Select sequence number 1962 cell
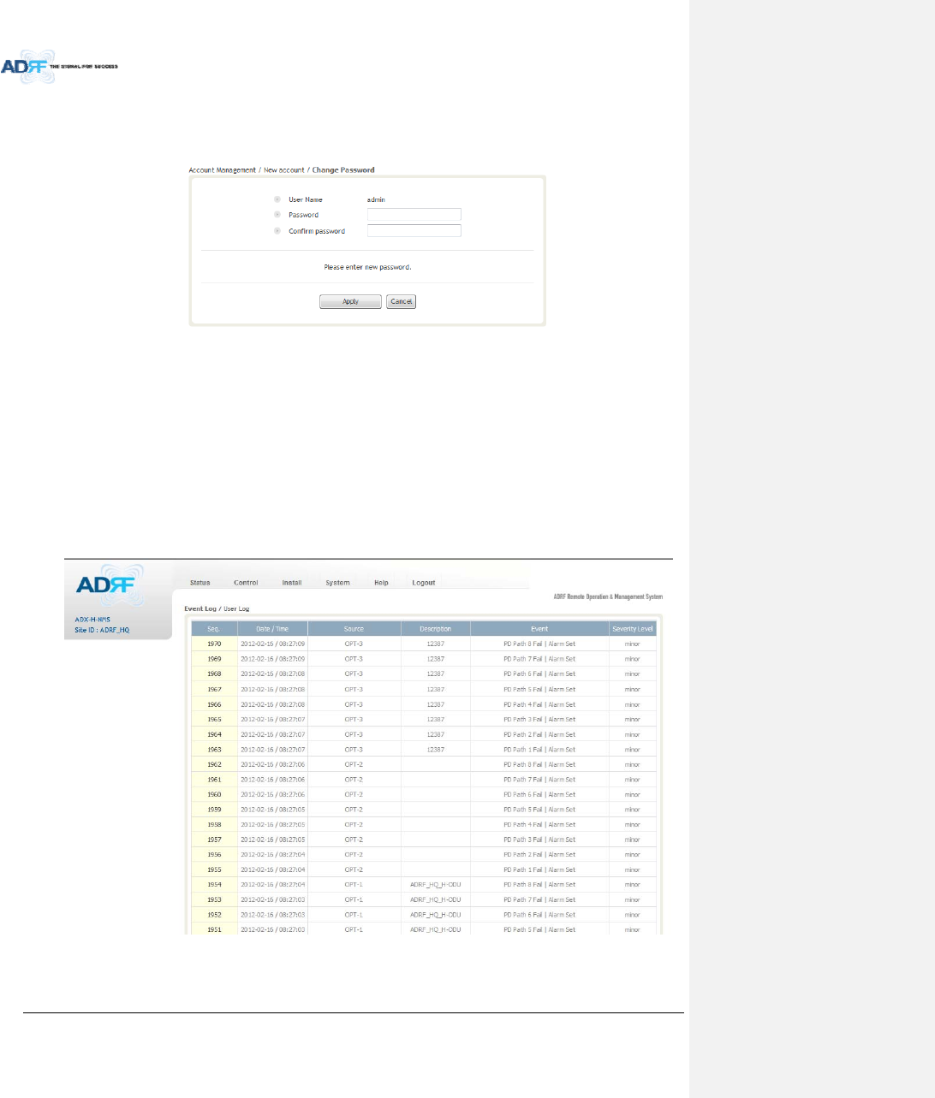Image resolution: width=935 pixels, height=1098 pixels. click(x=214, y=764)
